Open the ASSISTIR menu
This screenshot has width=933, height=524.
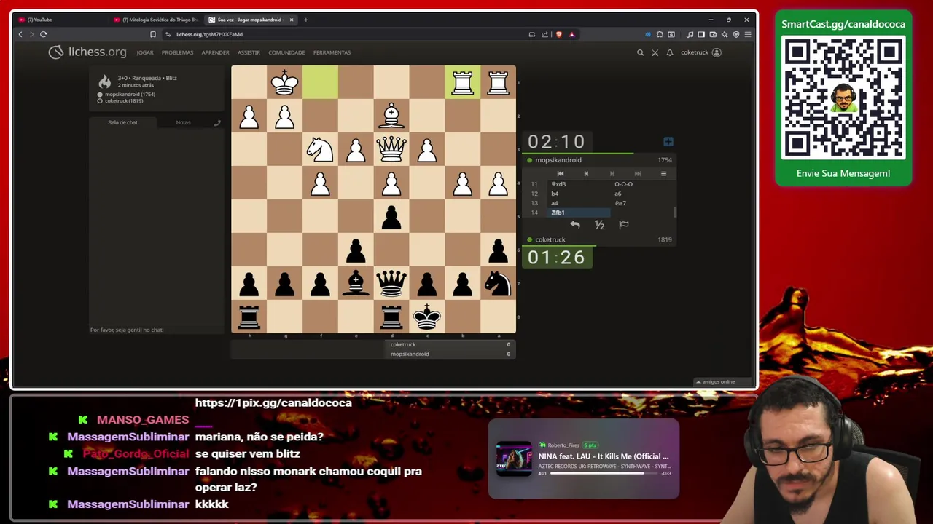pos(249,52)
